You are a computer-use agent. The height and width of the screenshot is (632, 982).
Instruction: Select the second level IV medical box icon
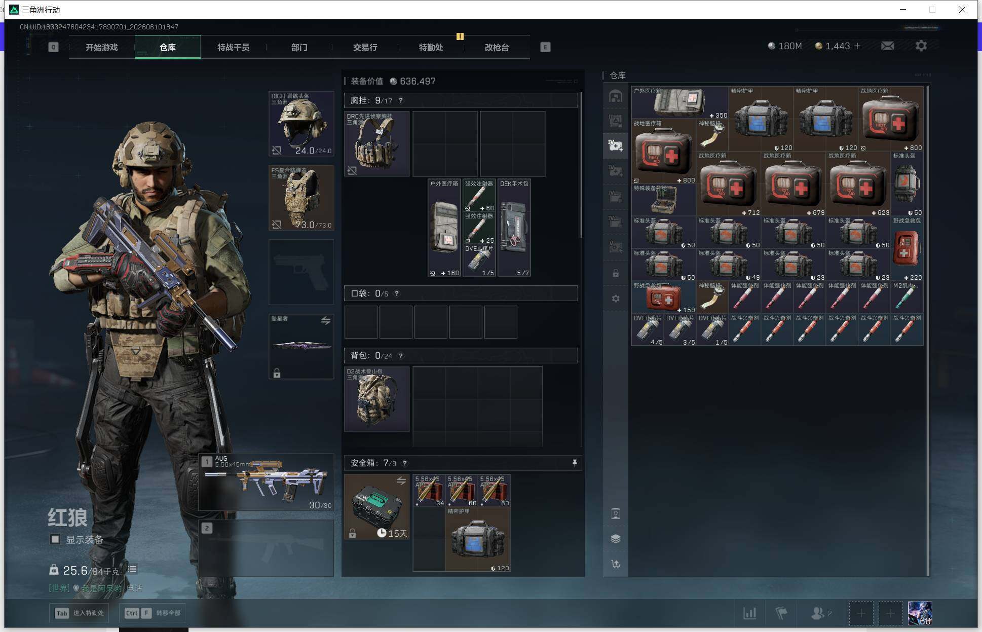point(616,171)
